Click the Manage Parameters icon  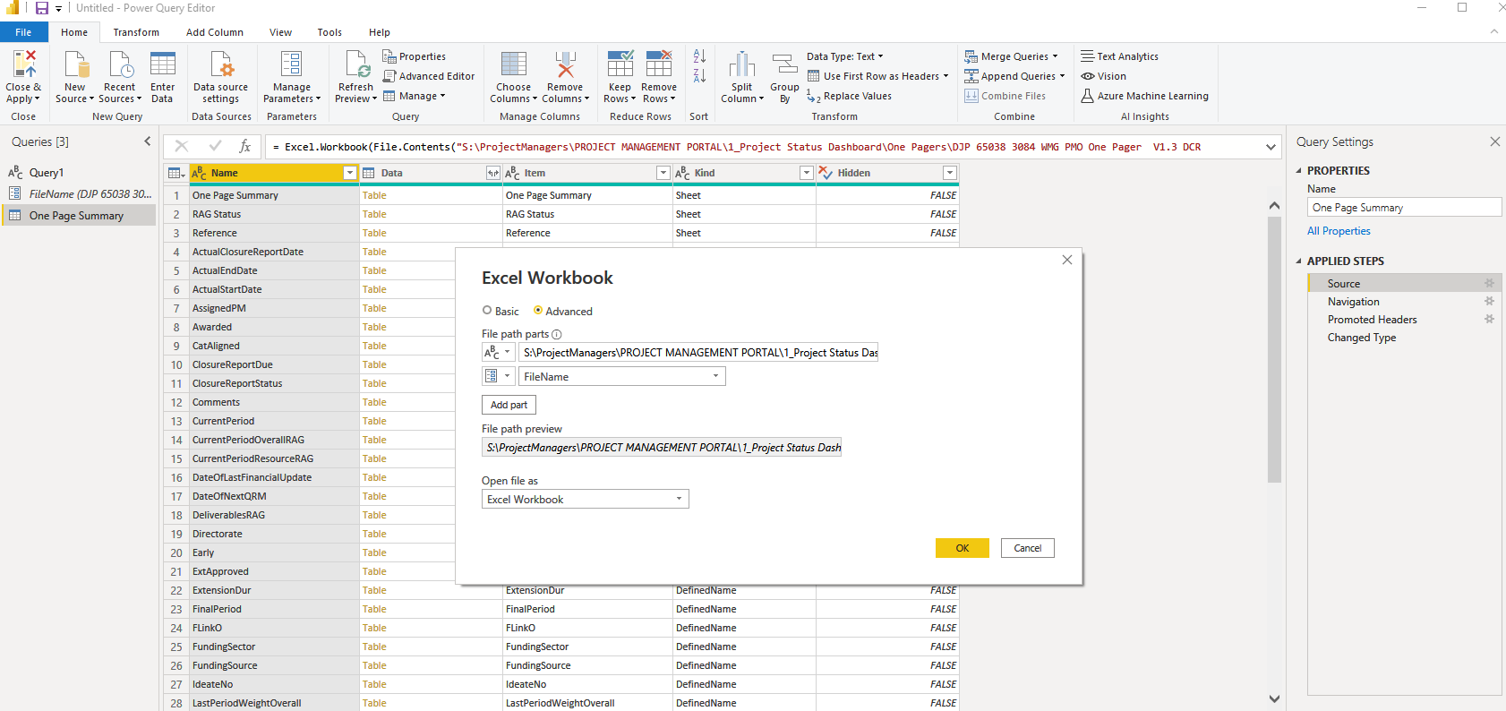292,64
